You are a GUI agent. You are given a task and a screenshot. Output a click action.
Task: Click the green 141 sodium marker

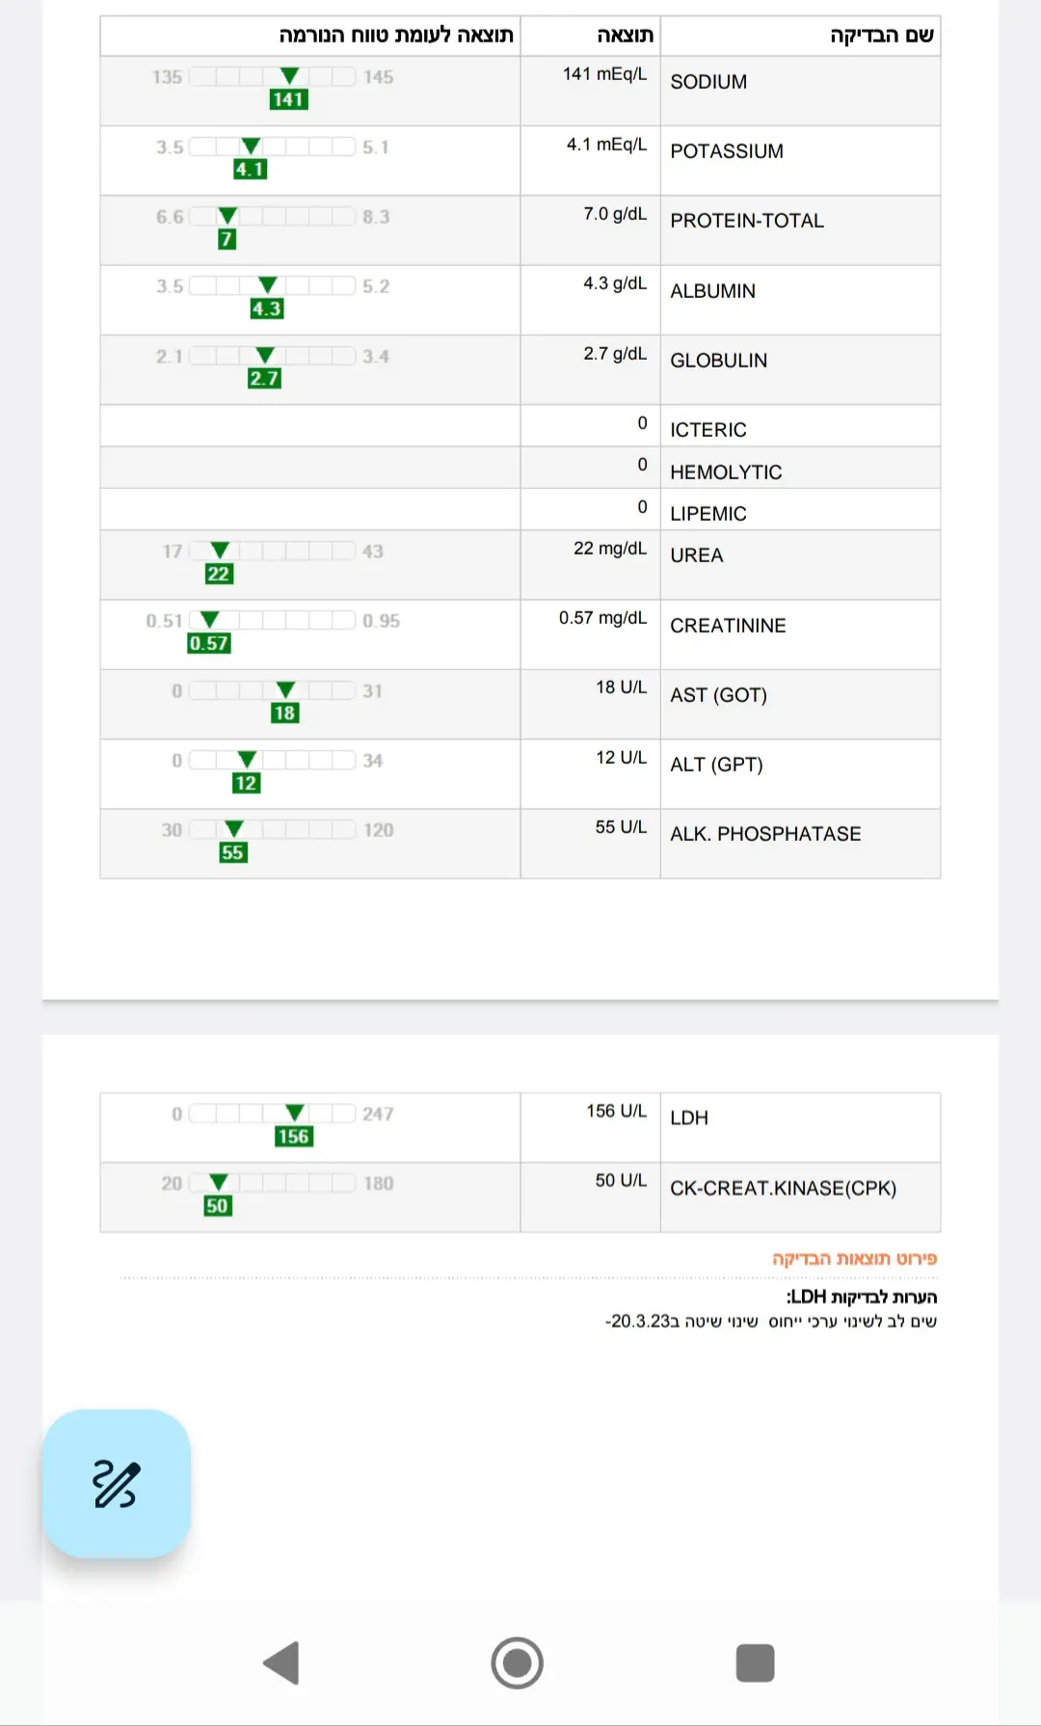(x=288, y=99)
